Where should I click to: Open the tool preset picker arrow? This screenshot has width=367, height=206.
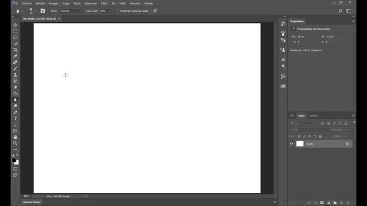(x=22, y=11)
